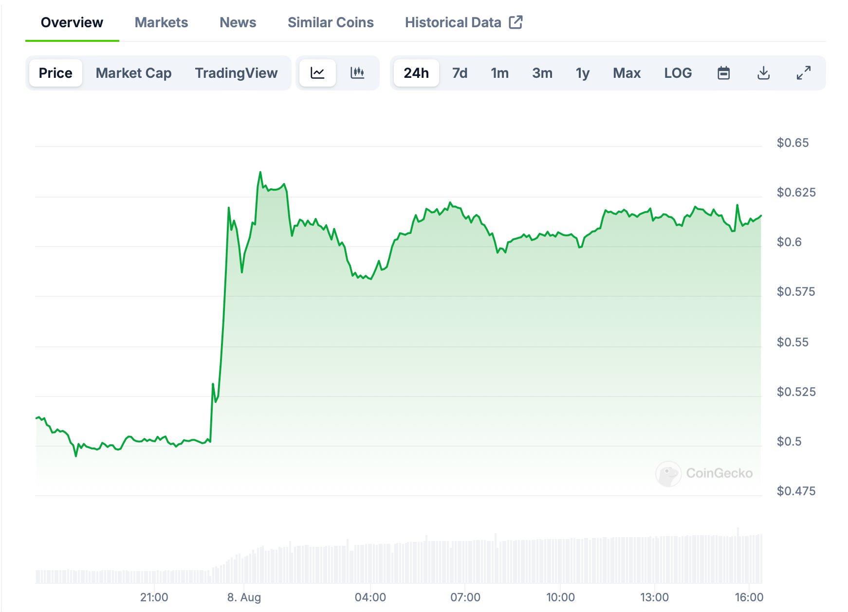
Task: Open Historical Data via external link icon
Action: [516, 21]
